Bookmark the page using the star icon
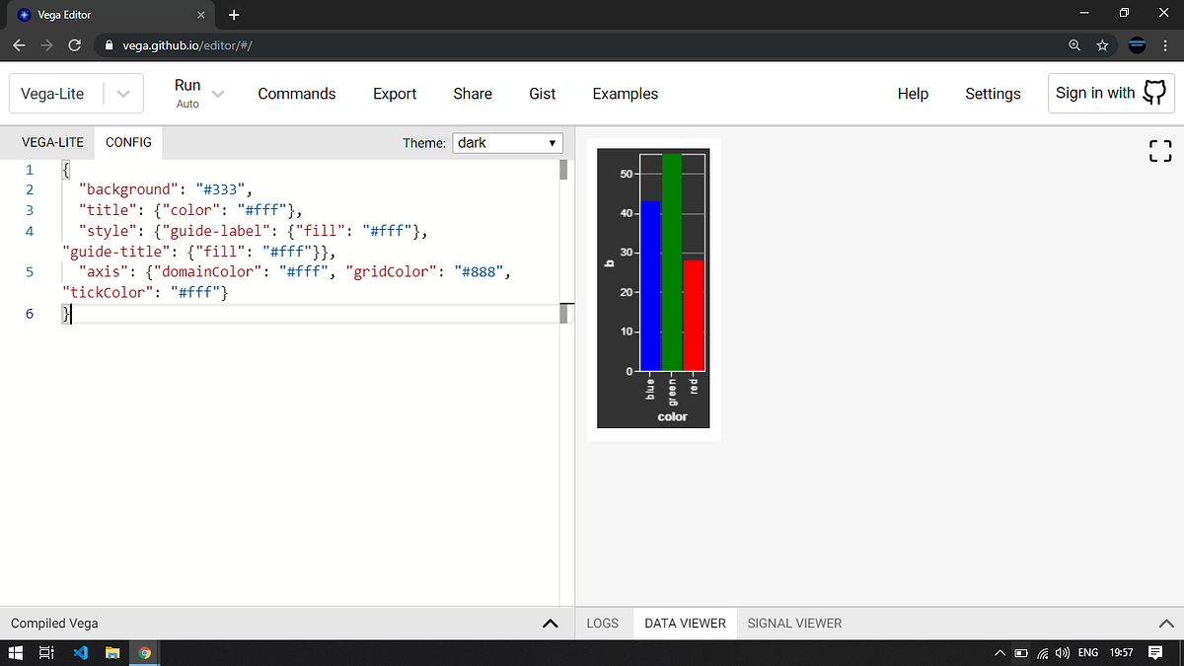Screen dimensions: 1184x666 tap(1102, 44)
